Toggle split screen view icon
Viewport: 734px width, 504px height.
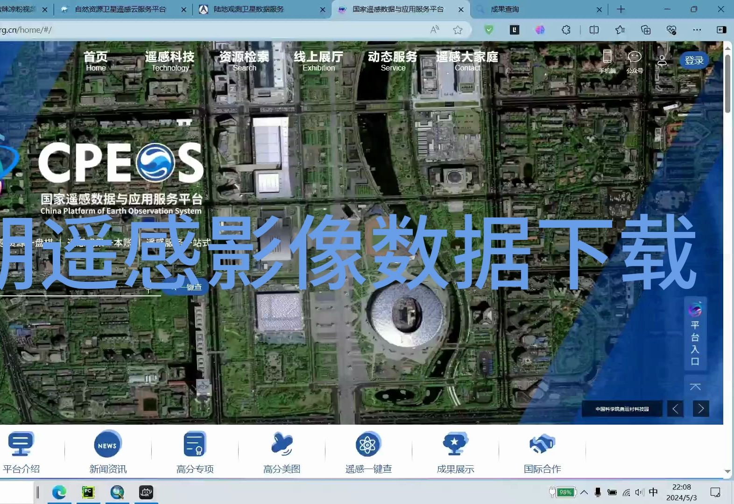coord(594,30)
